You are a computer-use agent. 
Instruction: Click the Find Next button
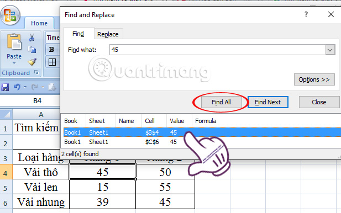click(267, 102)
